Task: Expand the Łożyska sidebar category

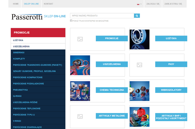Action: pyautogui.click(x=38, y=40)
